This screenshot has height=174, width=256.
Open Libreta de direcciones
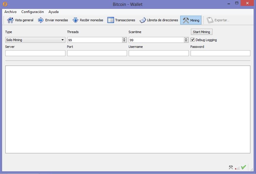159,20
